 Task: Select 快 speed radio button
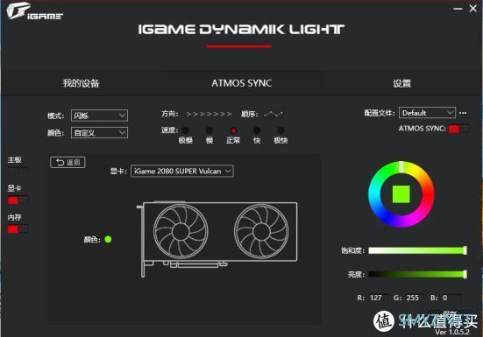tap(257, 130)
